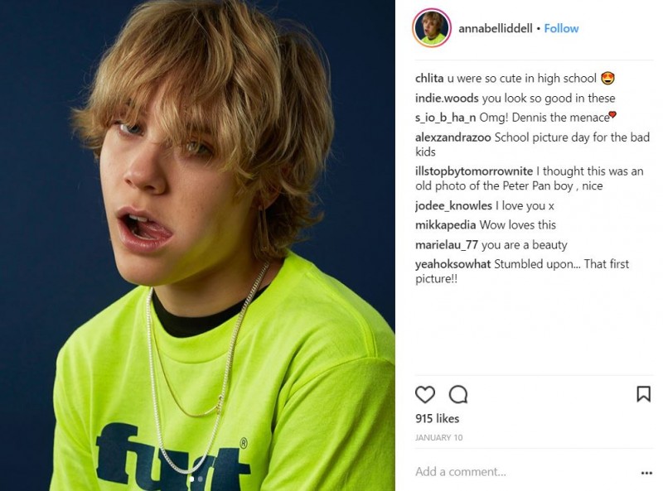Viewport: 663px width, 491px height.
Task: Open the annabelliddell username link
Action: 495,28
